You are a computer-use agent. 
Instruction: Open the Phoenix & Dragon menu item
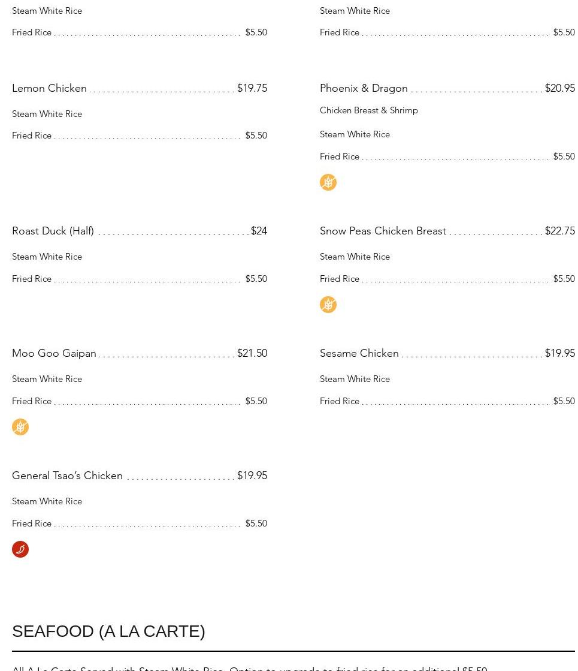pyautogui.click(x=364, y=88)
